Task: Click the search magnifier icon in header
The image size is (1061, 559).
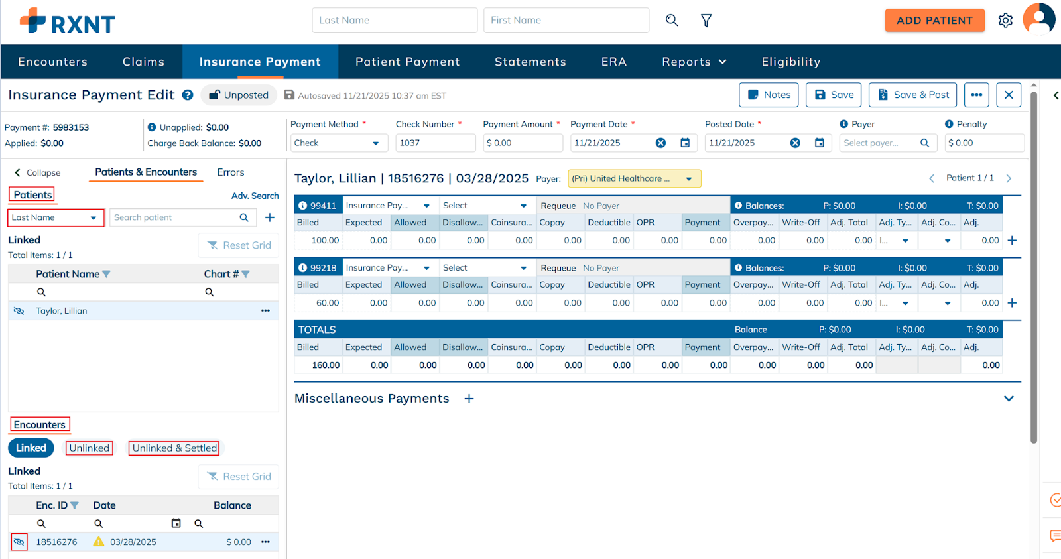Action: click(x=672, y=21)
